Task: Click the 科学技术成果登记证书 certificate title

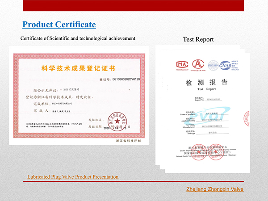Action: (78, 68)
